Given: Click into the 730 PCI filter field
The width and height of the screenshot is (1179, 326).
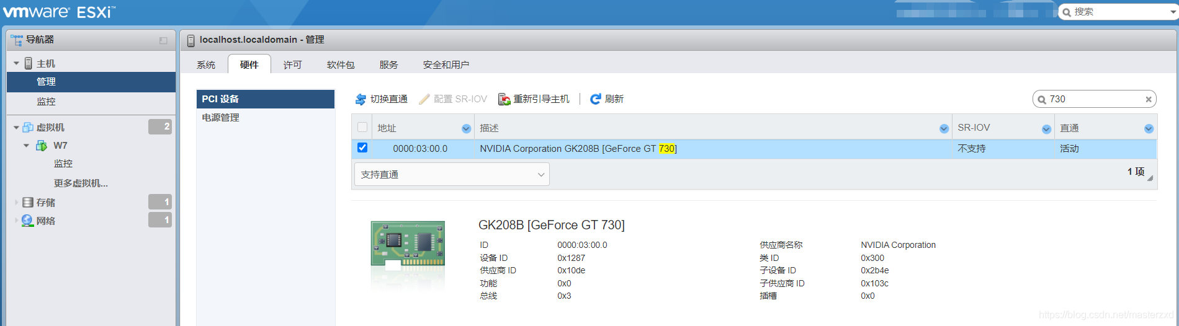Looking at the screenshot, I should click(x=1095, y=99).
